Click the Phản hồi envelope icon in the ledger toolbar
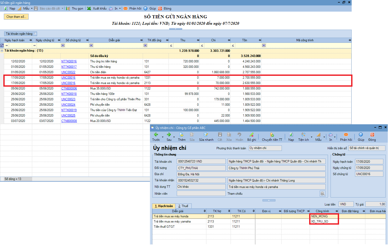Image resolution: width=388 pixels, height=246 pixels. pos(125,9)
